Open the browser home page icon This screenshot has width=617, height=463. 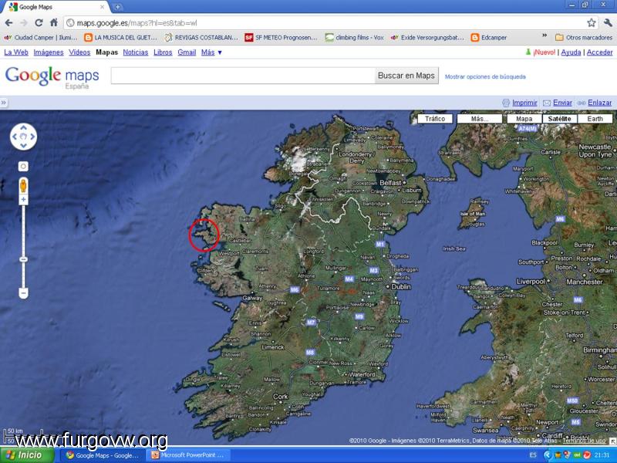click(x=54, y=22)
